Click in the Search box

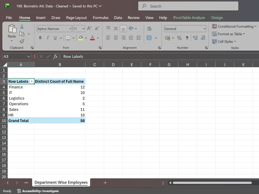coord(188,6)
